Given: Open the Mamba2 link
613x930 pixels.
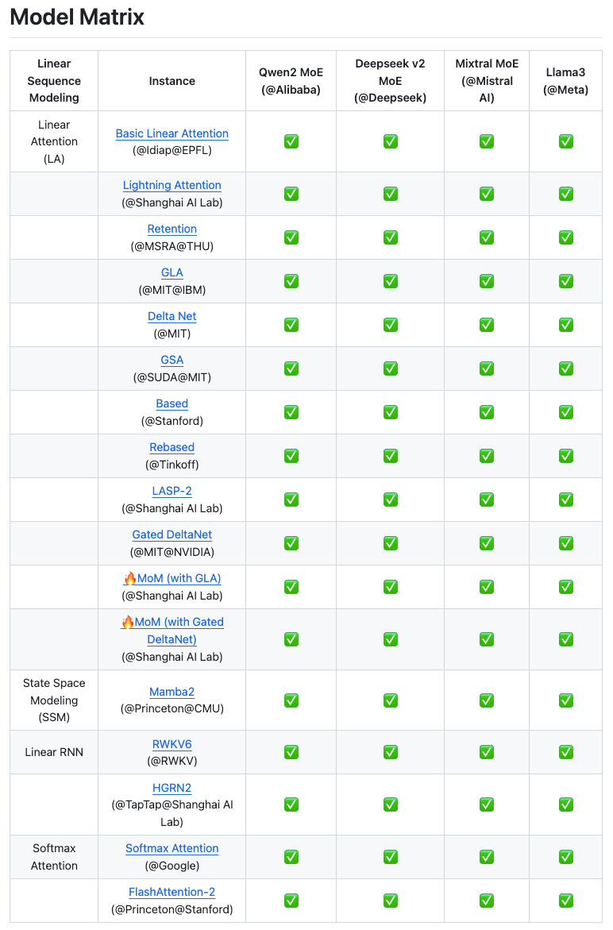Looking at the screenshot, I should pos(172,692).
